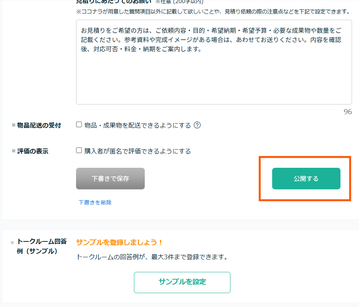The width and height of the screenshot is (359, 307).
Task: Click the 物品・成果物を配送できるようにする label text
Action: (x=137, y=125)
